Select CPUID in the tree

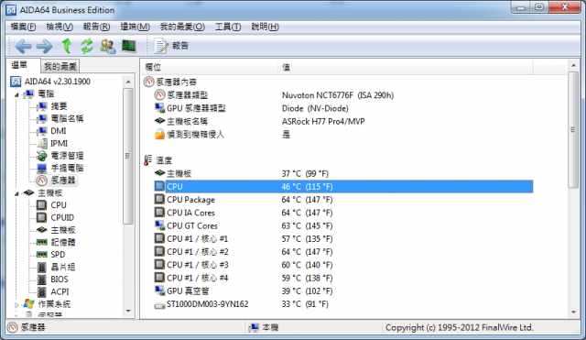coord(56,218)
